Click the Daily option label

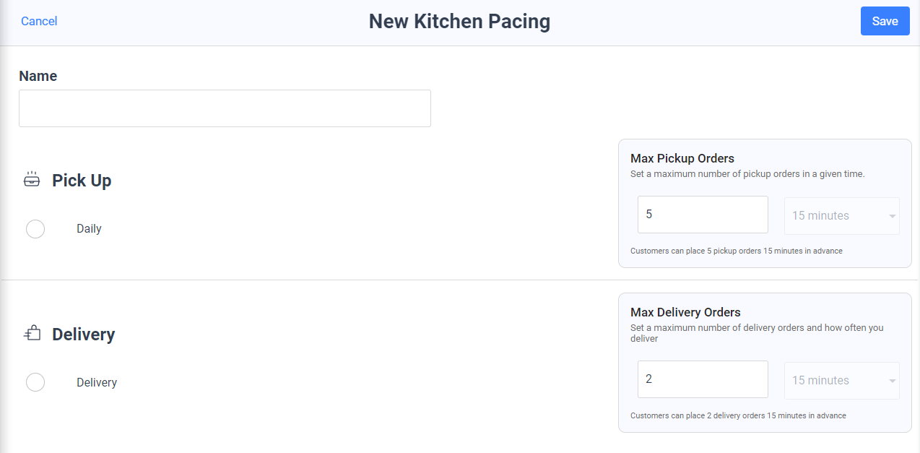click(x=89, y=229)
